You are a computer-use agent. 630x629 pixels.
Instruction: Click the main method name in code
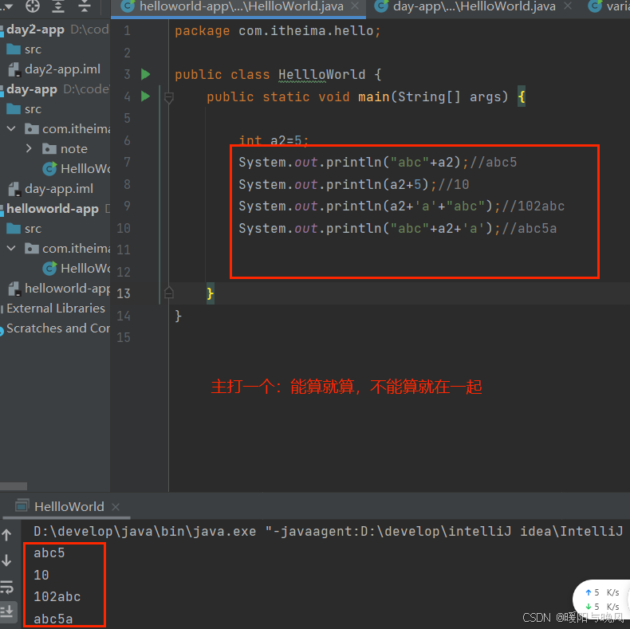(374, 96)
